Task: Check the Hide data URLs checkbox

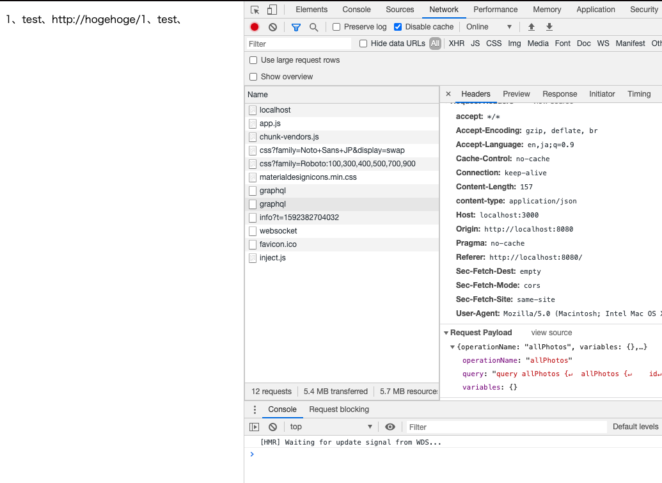Action: pyautogui.click(x=363, y=44)
